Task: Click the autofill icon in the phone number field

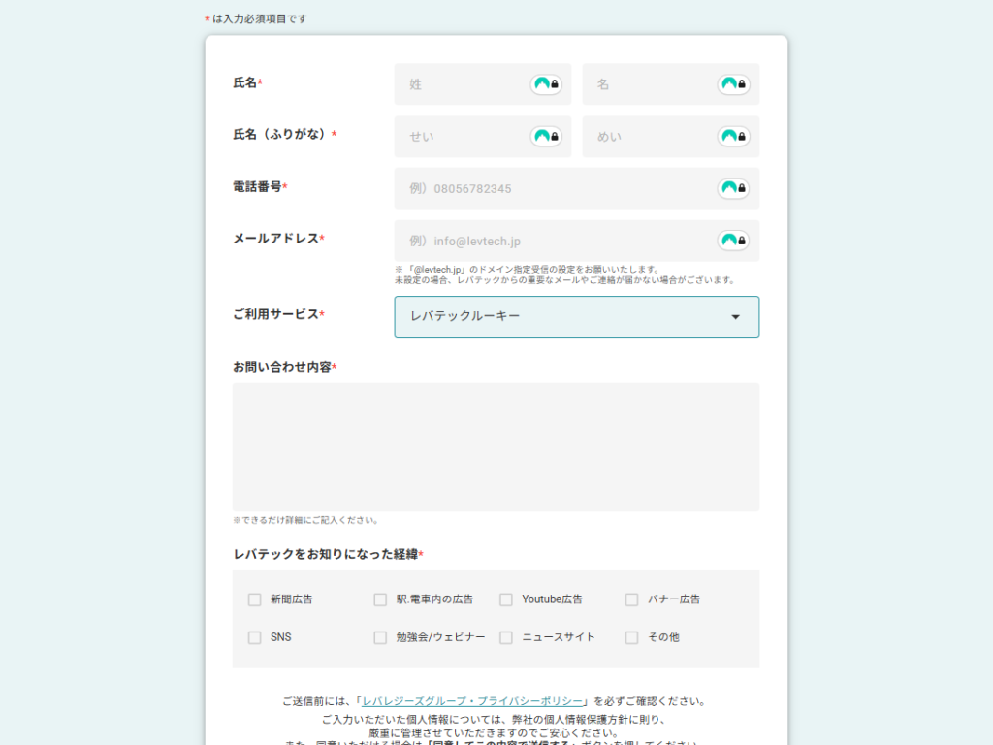Action: (x=733, y=188)
